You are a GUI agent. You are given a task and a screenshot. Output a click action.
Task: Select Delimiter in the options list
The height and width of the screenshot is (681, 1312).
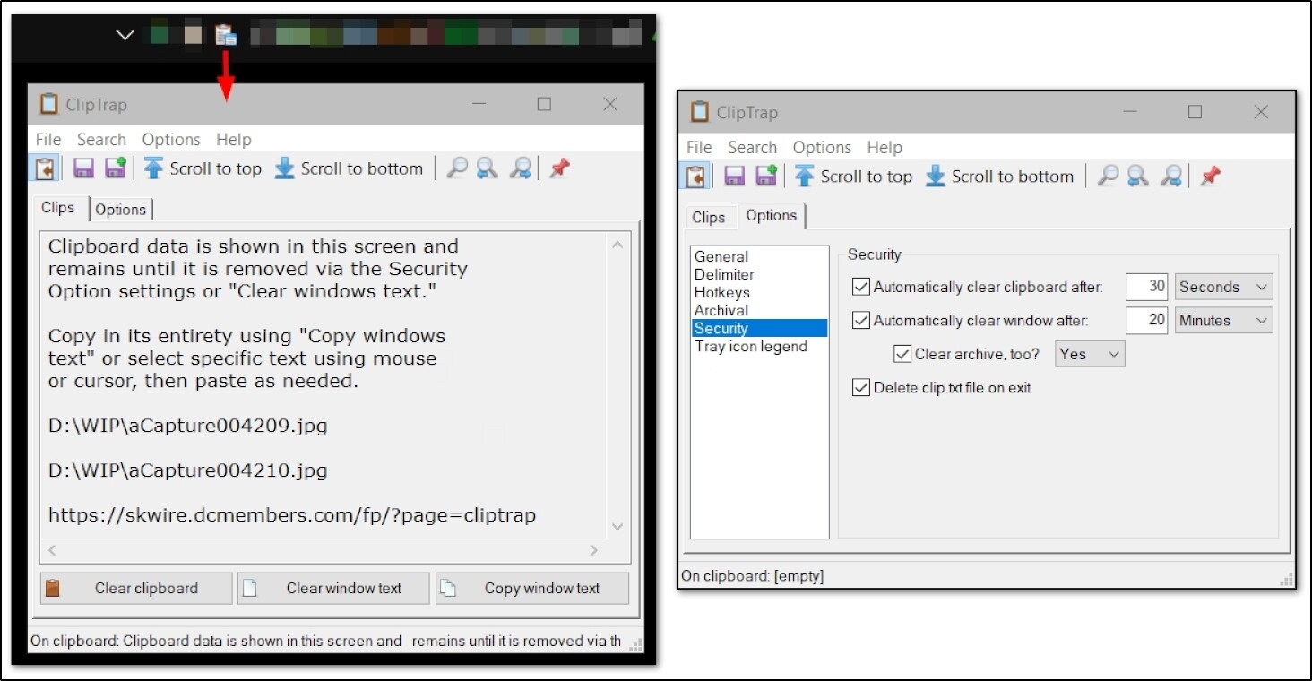tap(724, 275)
